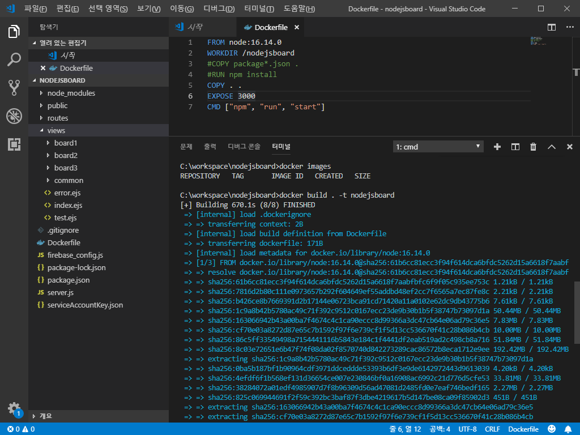Open error.ejs file
The image size is (580, 435).
pos(99,193)
